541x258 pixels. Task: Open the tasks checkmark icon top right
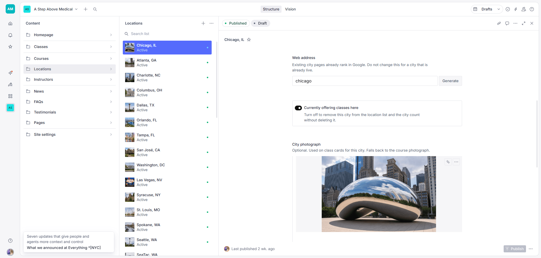(x=508, y=9)
